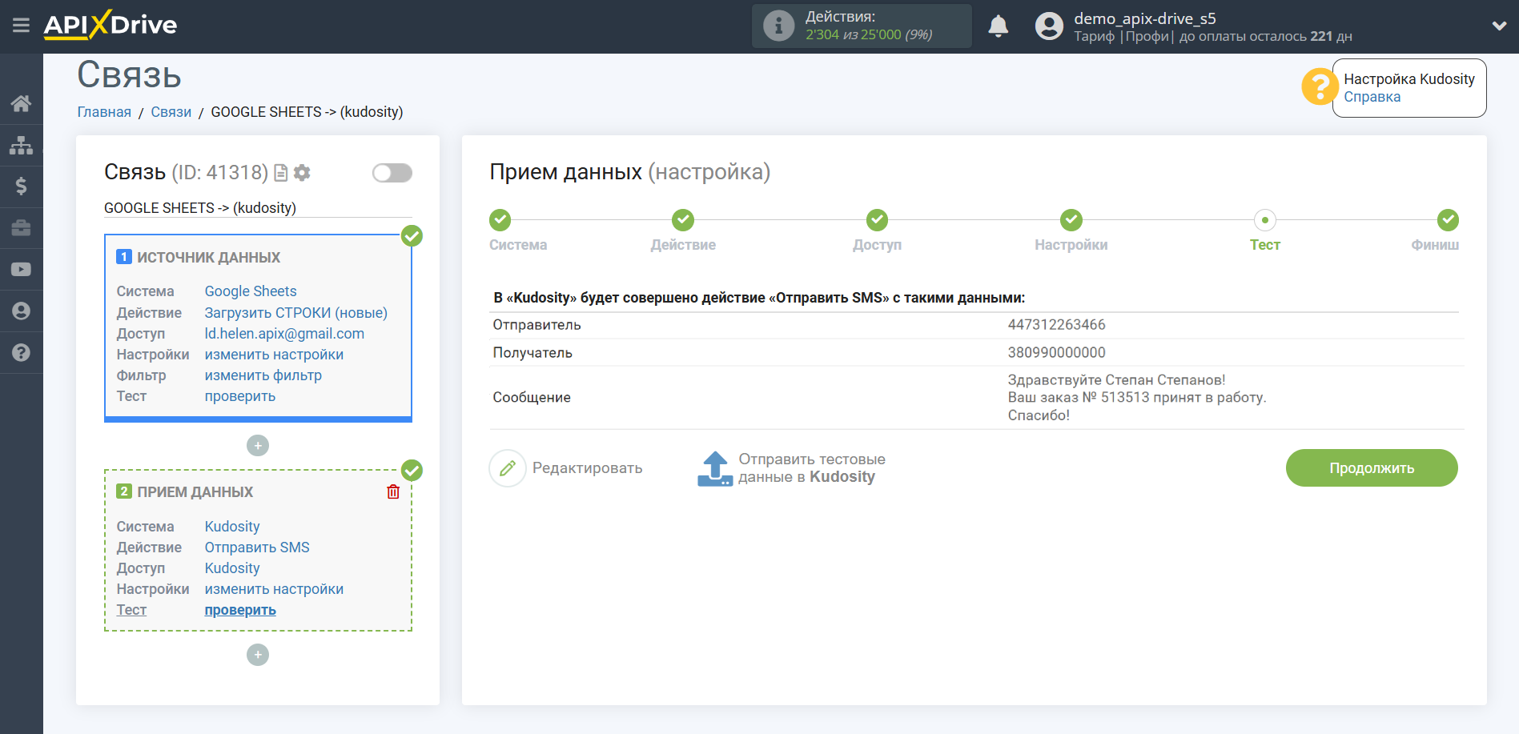Open help question icon in sidebar
1519x734 pixels.
click(x=22, y=353)
